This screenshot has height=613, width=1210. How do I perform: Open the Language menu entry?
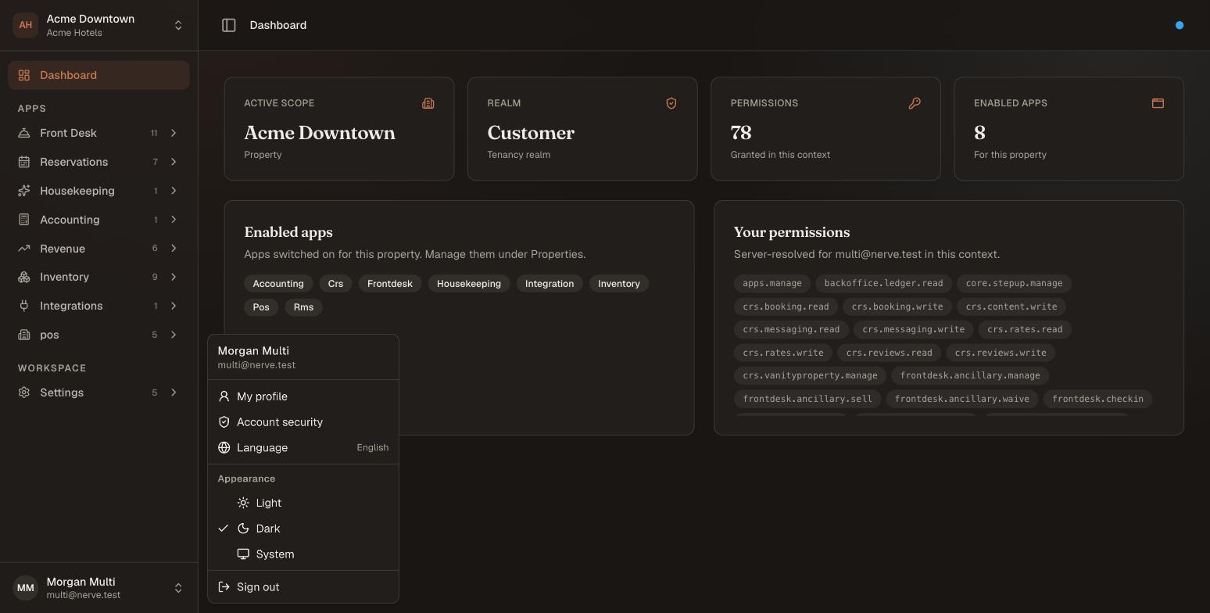point(303,448)
